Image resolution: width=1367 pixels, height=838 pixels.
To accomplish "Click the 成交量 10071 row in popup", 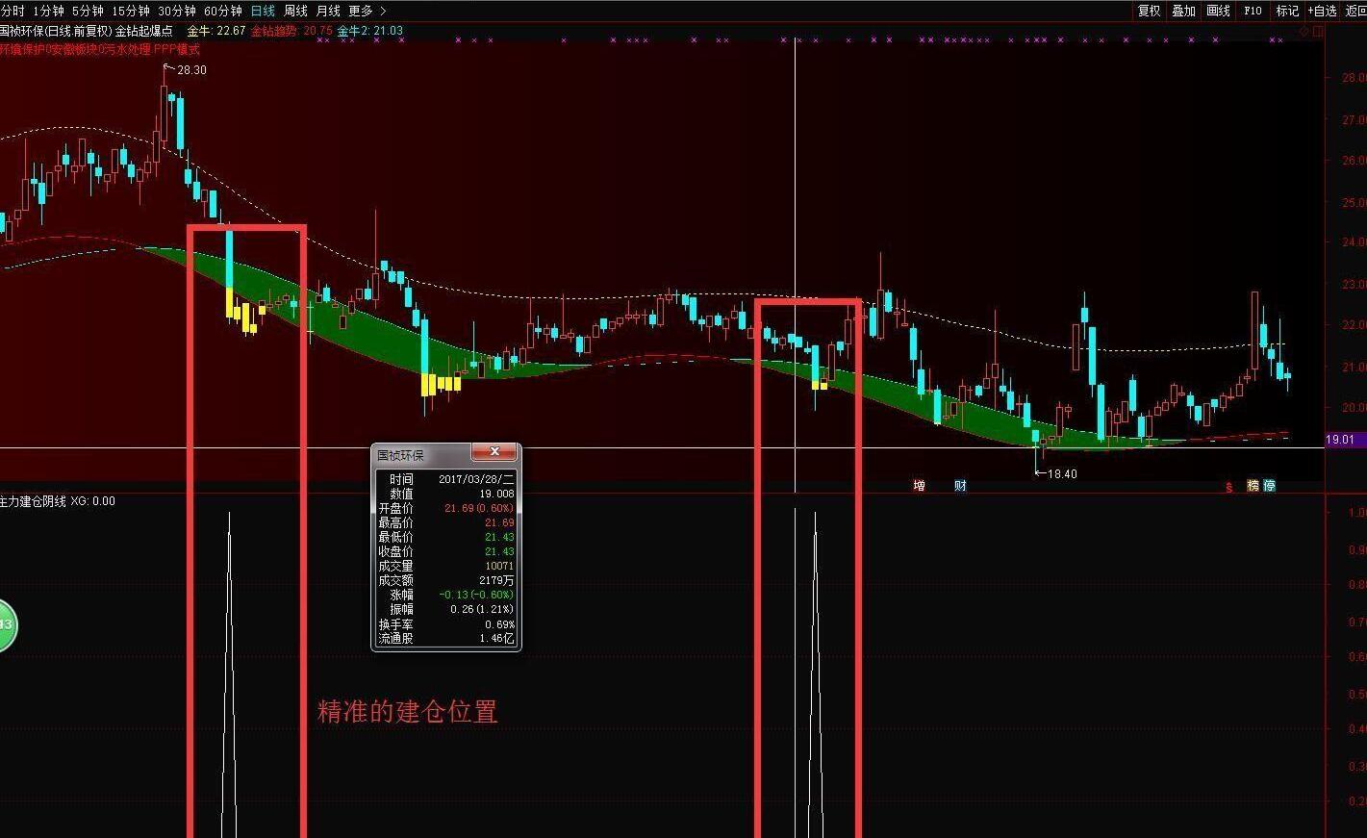I will 446,566.
